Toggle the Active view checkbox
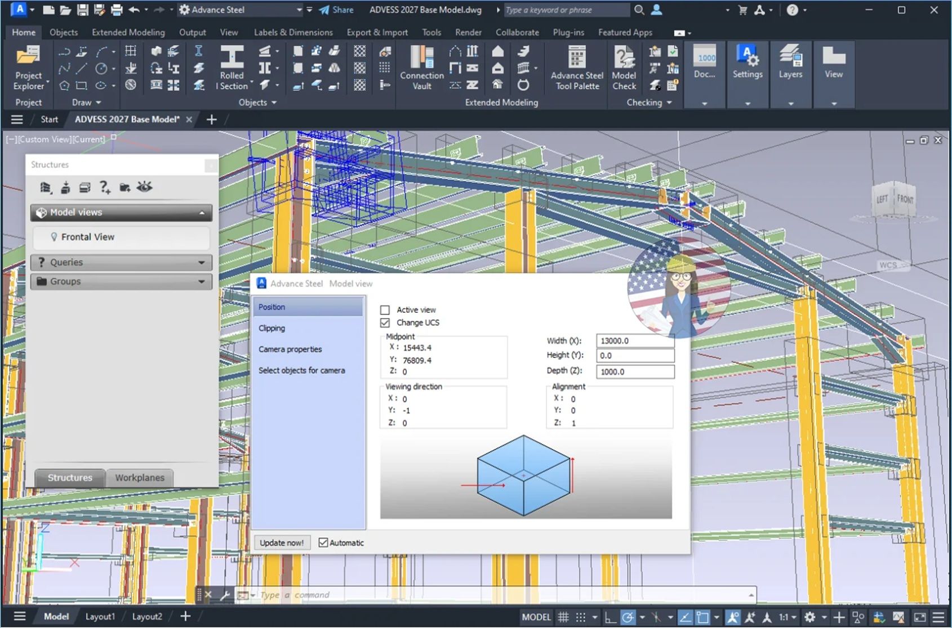Viewport: 952px width, 628px height. tap(385, 309)
